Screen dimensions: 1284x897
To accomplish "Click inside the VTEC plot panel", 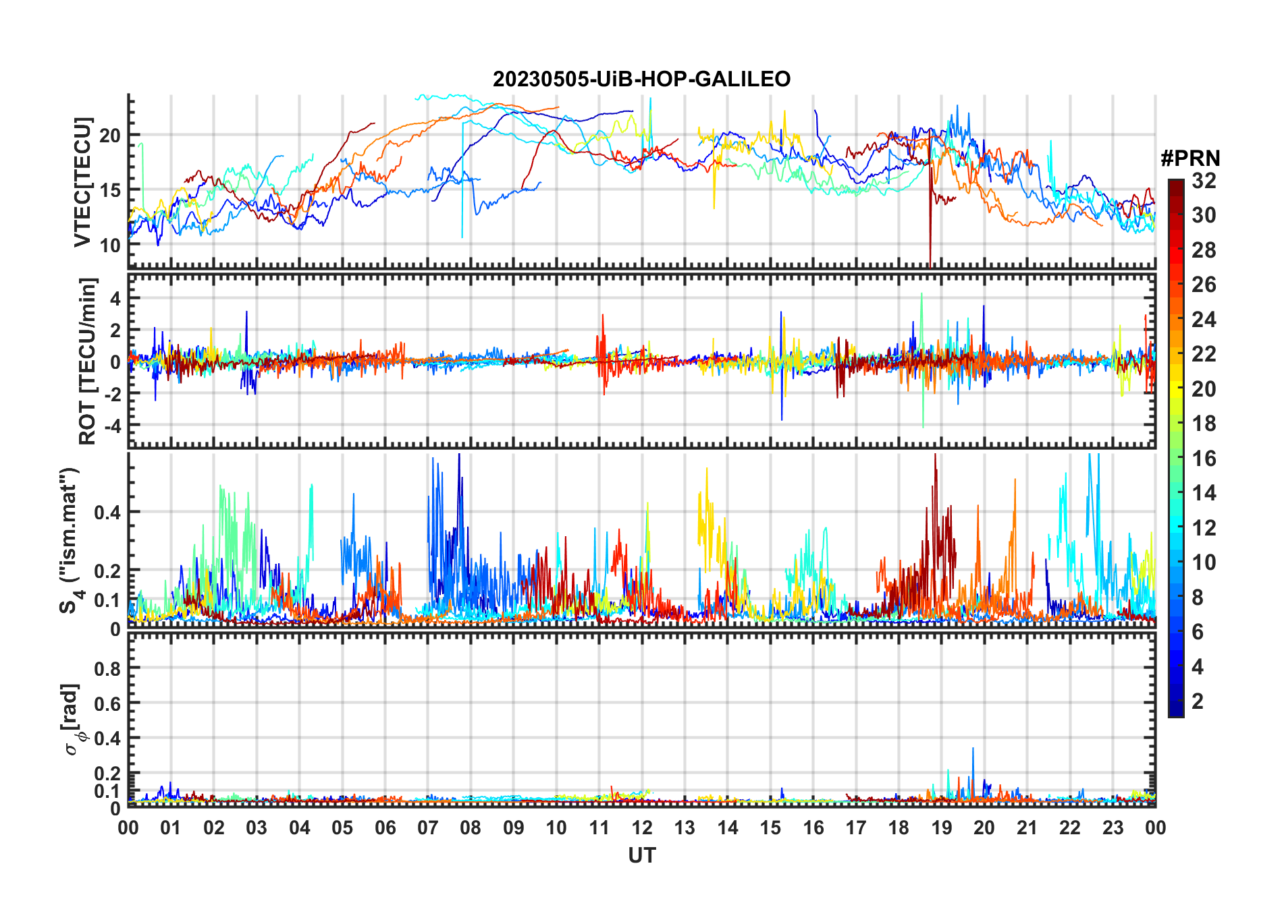I will tap(641, 182).
